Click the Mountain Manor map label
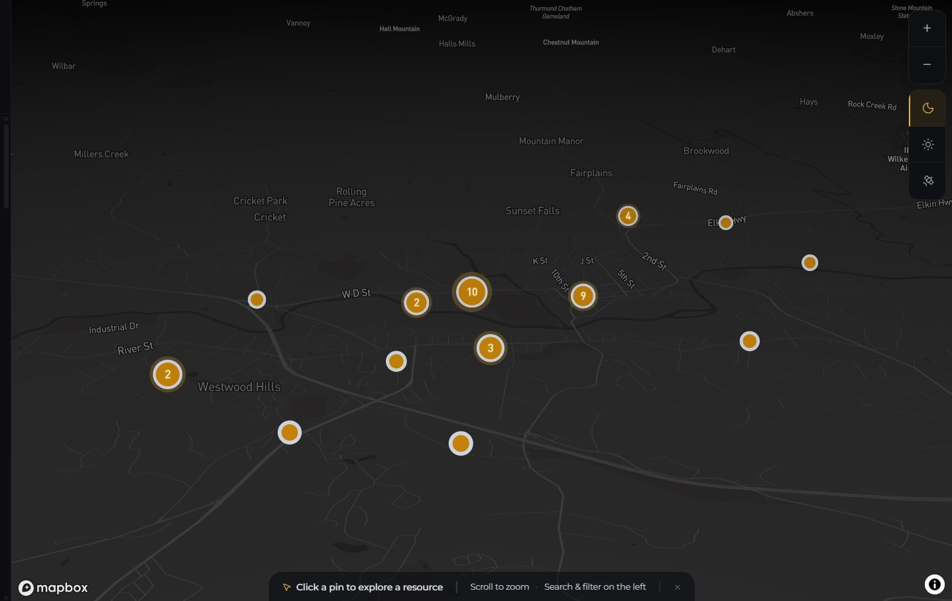952x601 pixels. pyautogui.click(x=552, y=141)
